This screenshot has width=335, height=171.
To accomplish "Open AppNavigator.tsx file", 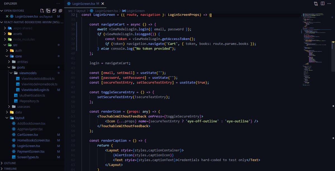I will (x=30, y=129).
